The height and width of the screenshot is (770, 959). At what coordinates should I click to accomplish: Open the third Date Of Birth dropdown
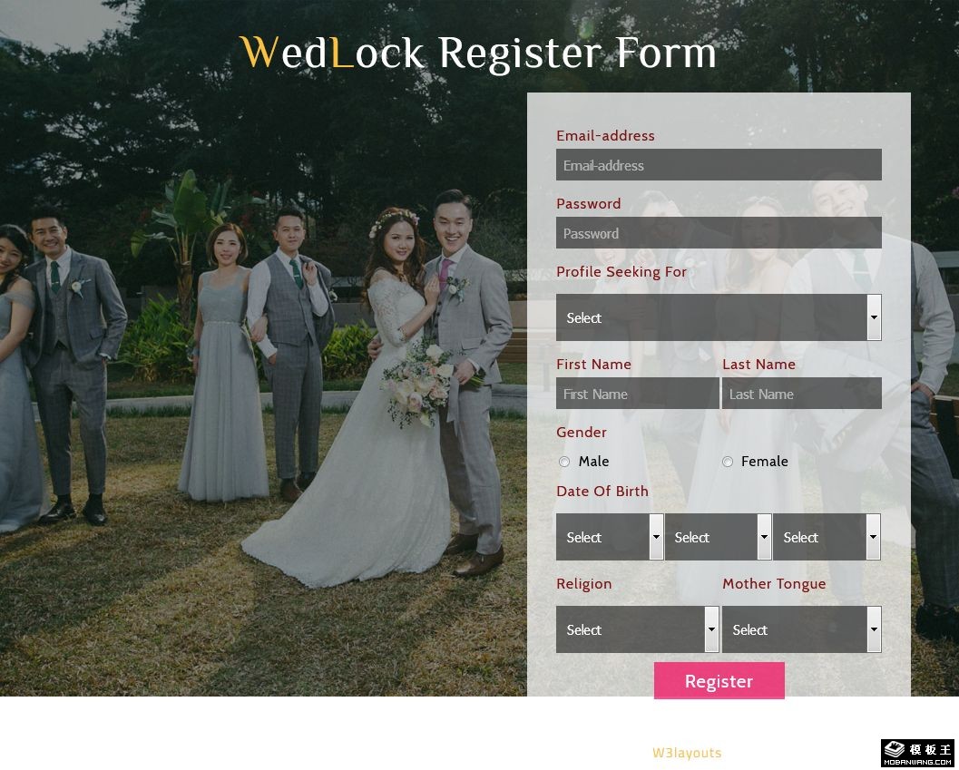point(827,537)
